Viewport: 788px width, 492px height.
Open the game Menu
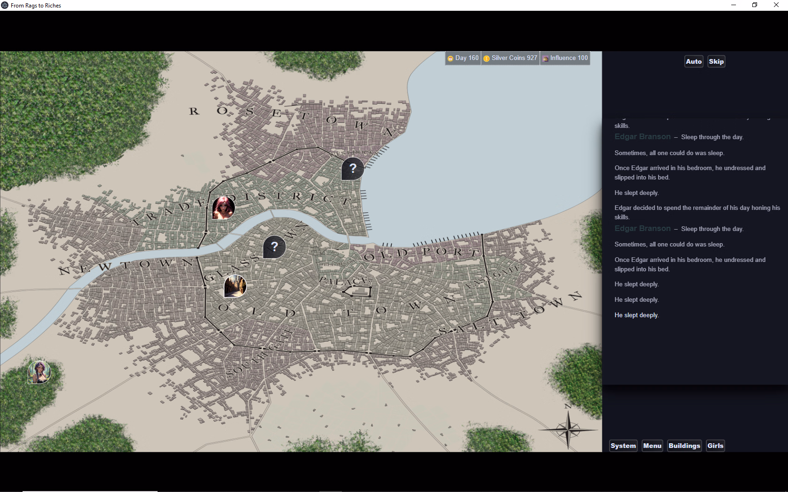652,446
